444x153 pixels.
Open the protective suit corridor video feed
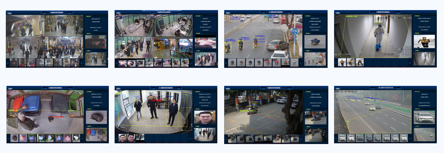372,35
